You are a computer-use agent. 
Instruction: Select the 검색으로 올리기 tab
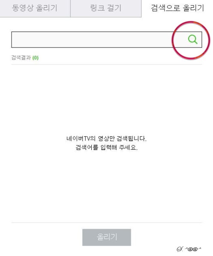pyautogui.click(x=177, y=8)
